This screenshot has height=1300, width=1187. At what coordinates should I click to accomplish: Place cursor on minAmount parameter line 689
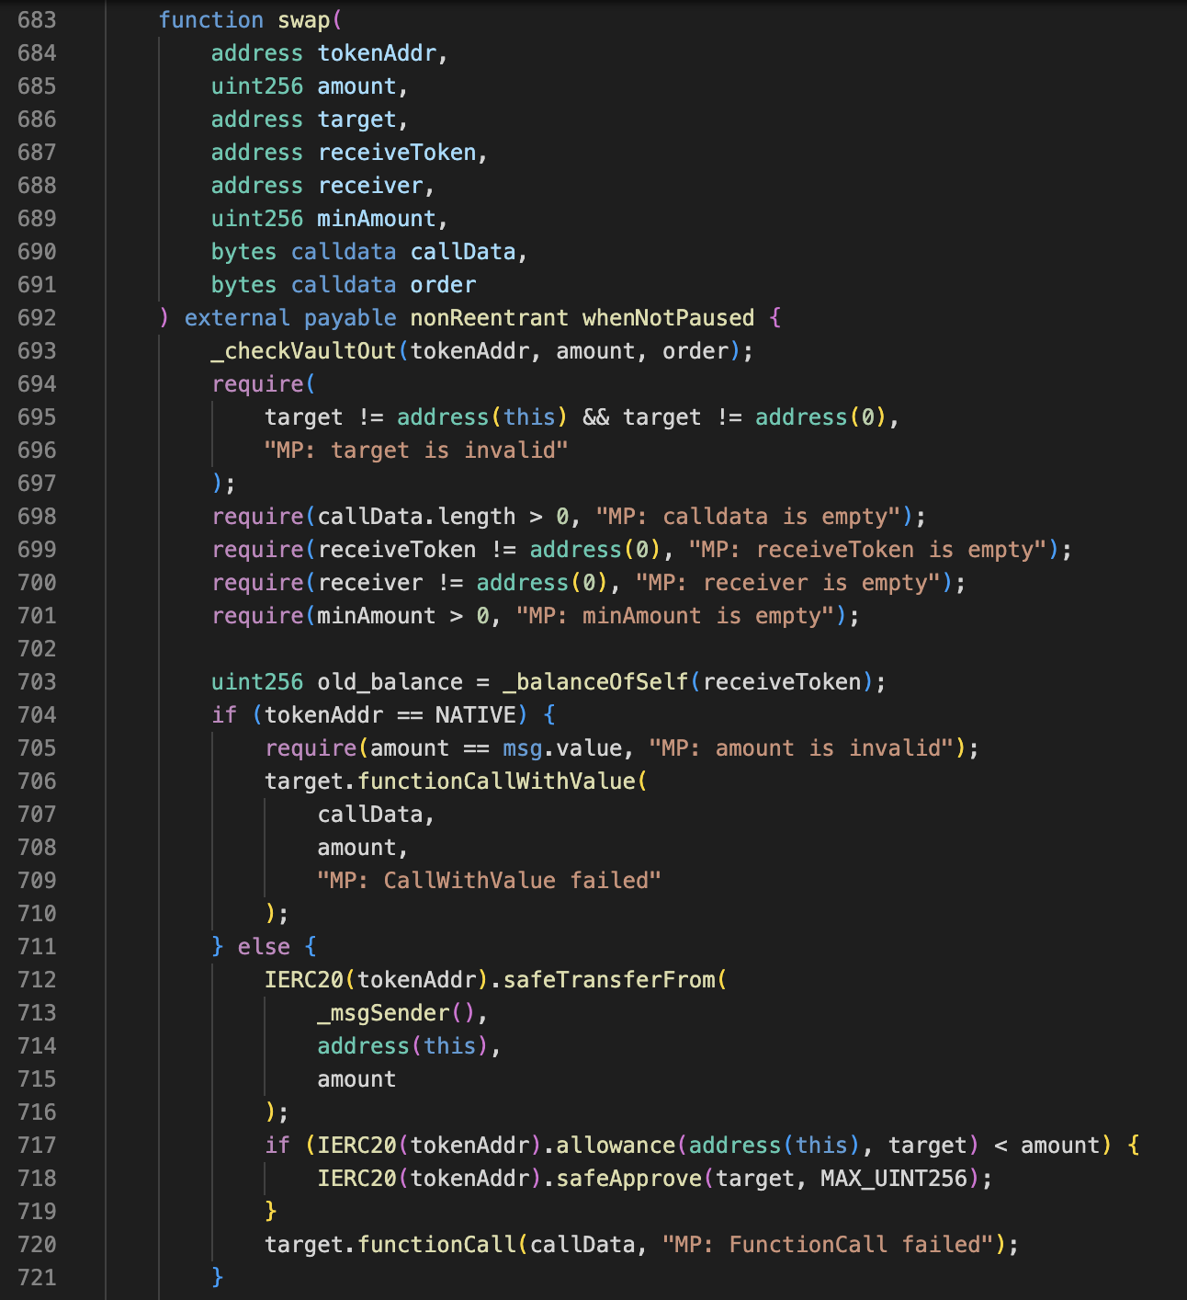(x=377, y=219)
